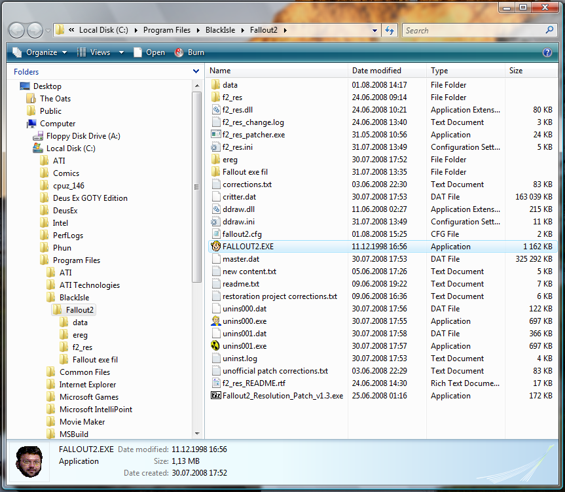Screen dimensions: 565x492
Task: Select the Internet Explorer tree folder
Action: pyautogui.click(x=88, y=385)
